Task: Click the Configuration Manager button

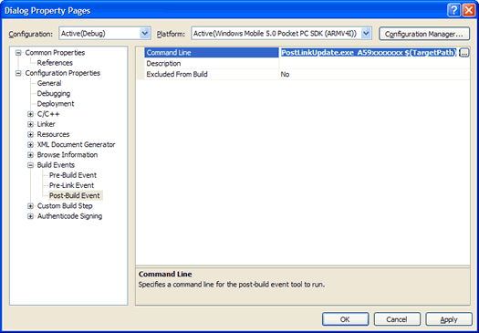Action: [x=424, y=34]
